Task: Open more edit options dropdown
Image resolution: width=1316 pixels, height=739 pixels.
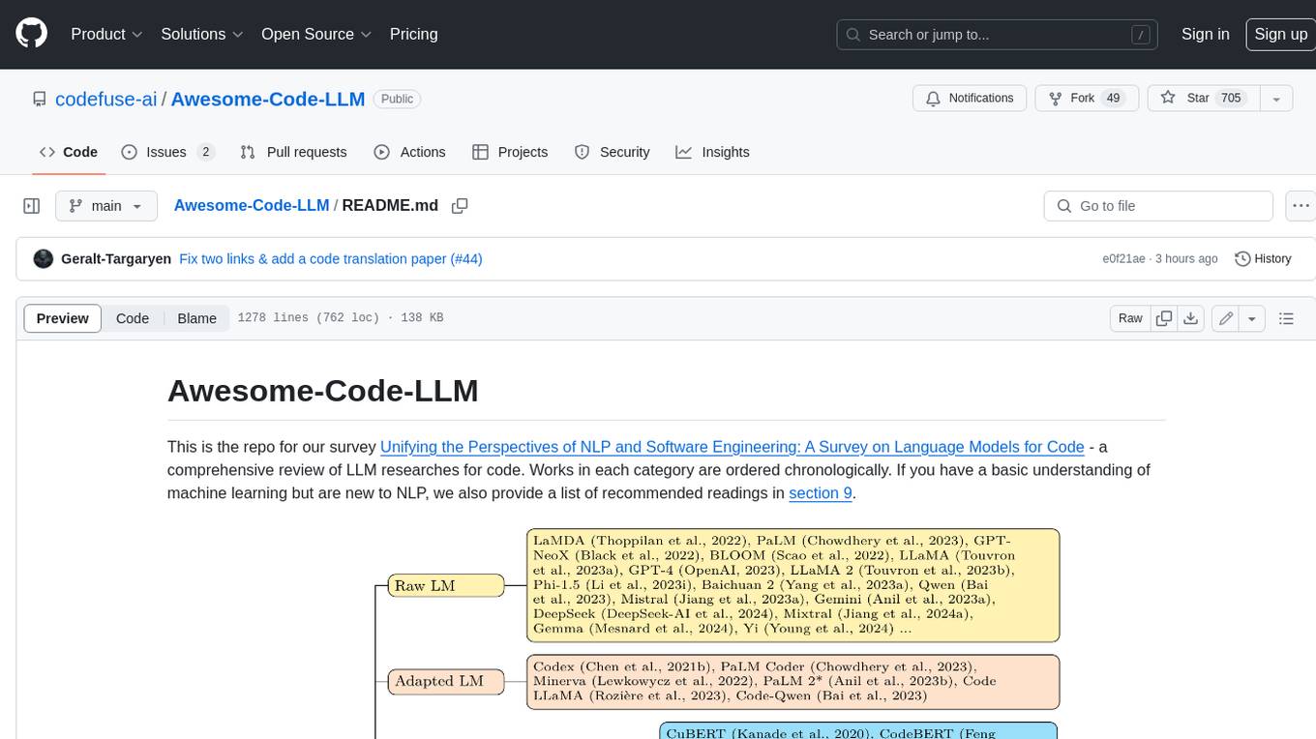Action: coord(1252,318)
